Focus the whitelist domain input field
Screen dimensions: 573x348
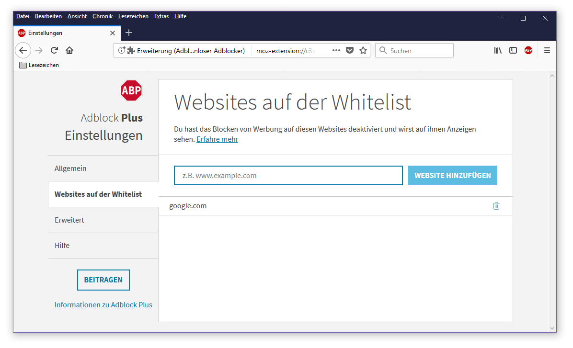[288, 176]
